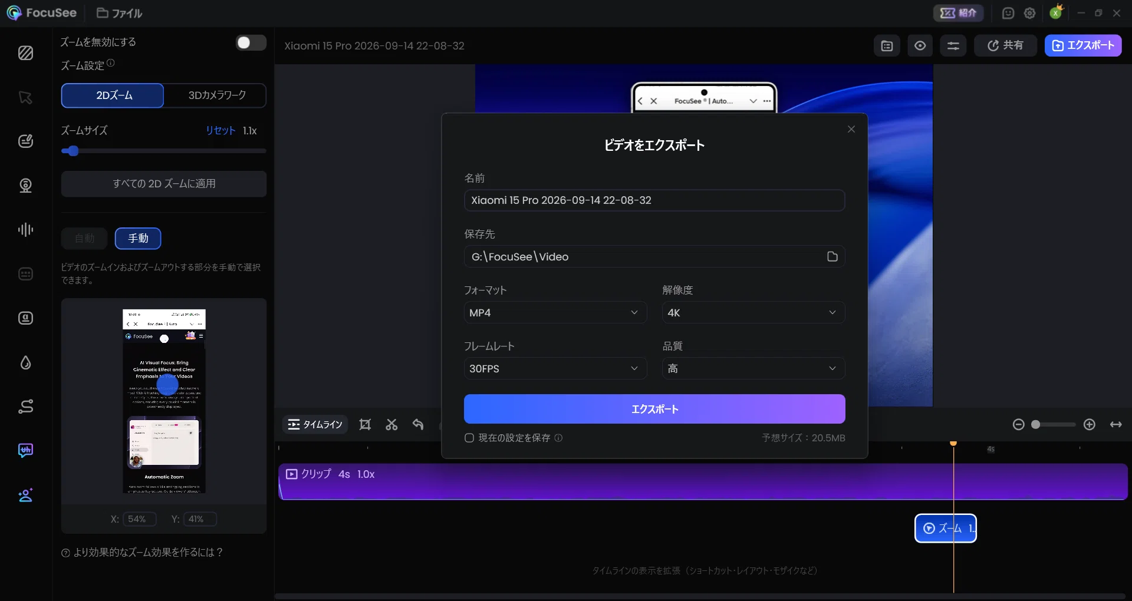
Task: Click the export name input field
Action: coord(654,200)
